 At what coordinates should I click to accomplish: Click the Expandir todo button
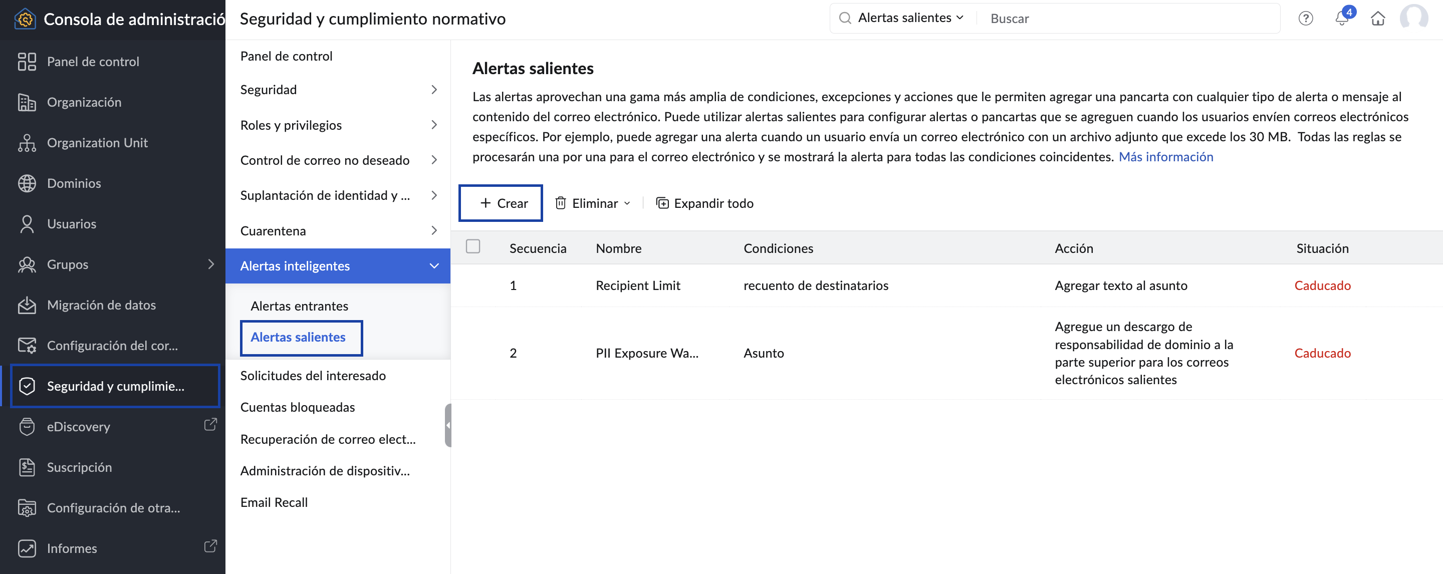[704, 203]
